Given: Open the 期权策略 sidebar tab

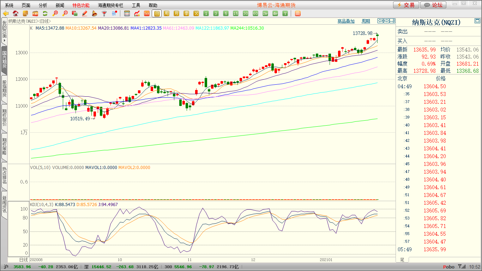Looking at the screenshot, I should 4,146.
